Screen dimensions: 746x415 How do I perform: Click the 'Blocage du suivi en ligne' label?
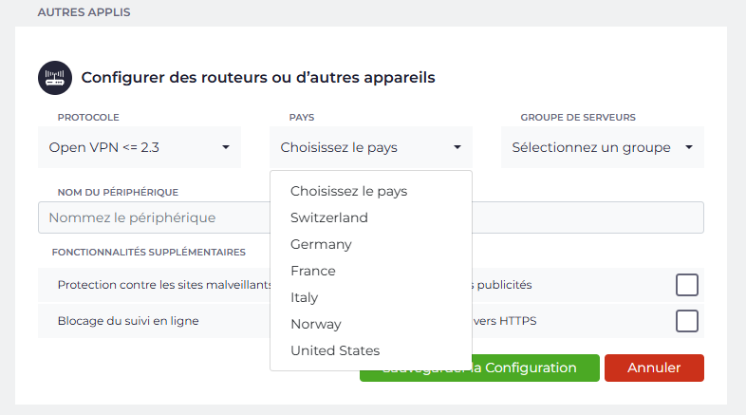(128, 321)
